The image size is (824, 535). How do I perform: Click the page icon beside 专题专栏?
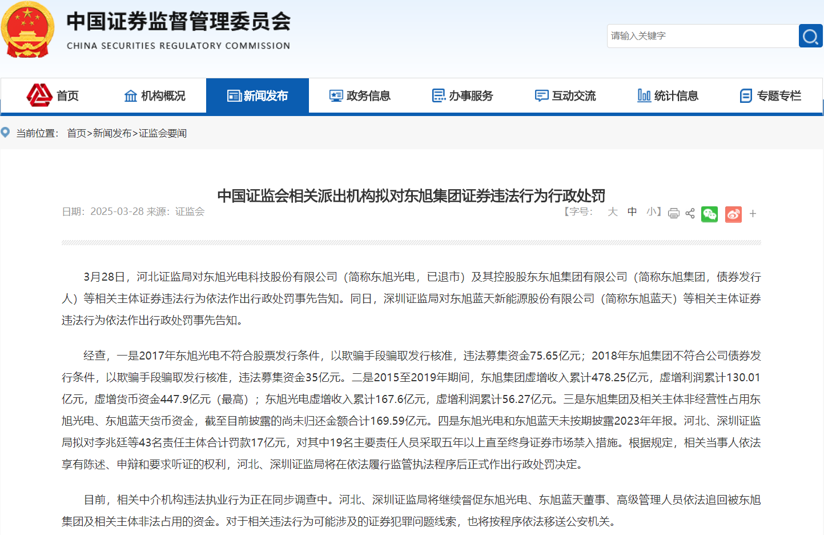(746, 96)
